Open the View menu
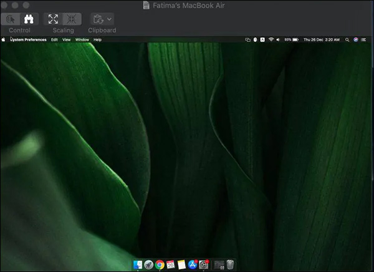The width and height of the screenshot is (374, 272). [x=66, y=39]
